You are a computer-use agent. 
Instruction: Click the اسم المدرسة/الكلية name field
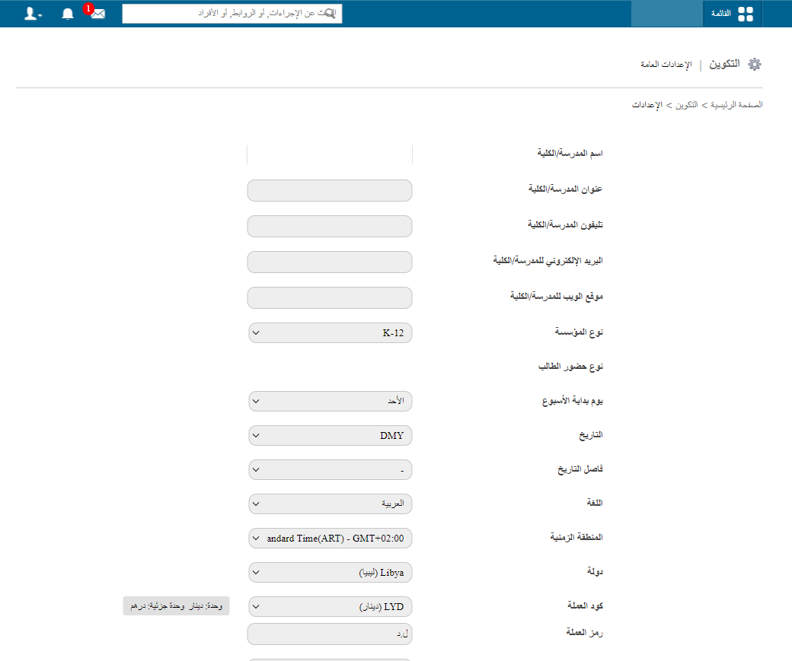coord(330,154)
